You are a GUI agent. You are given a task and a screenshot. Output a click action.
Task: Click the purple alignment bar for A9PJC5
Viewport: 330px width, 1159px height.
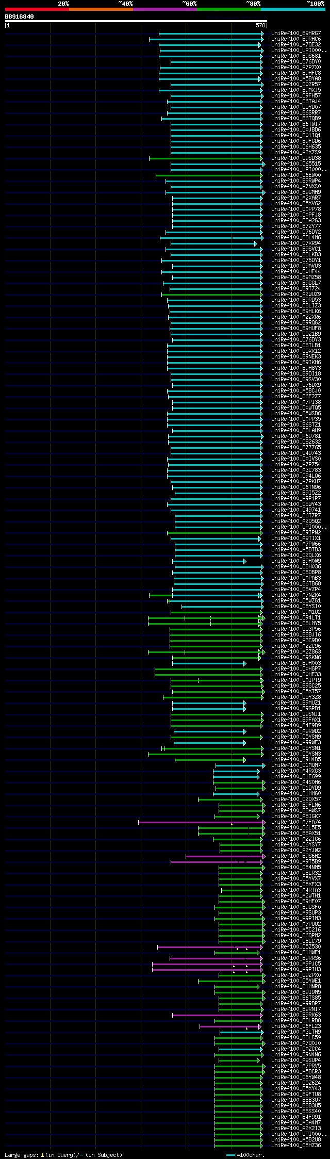[x=208, y=964]
